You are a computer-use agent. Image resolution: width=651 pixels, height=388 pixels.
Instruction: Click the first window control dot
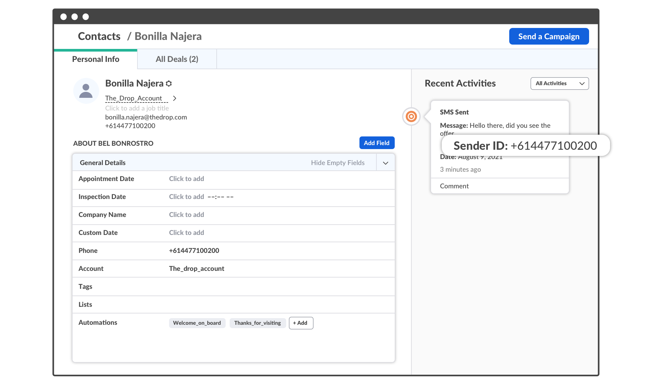[x=64, y=17]
